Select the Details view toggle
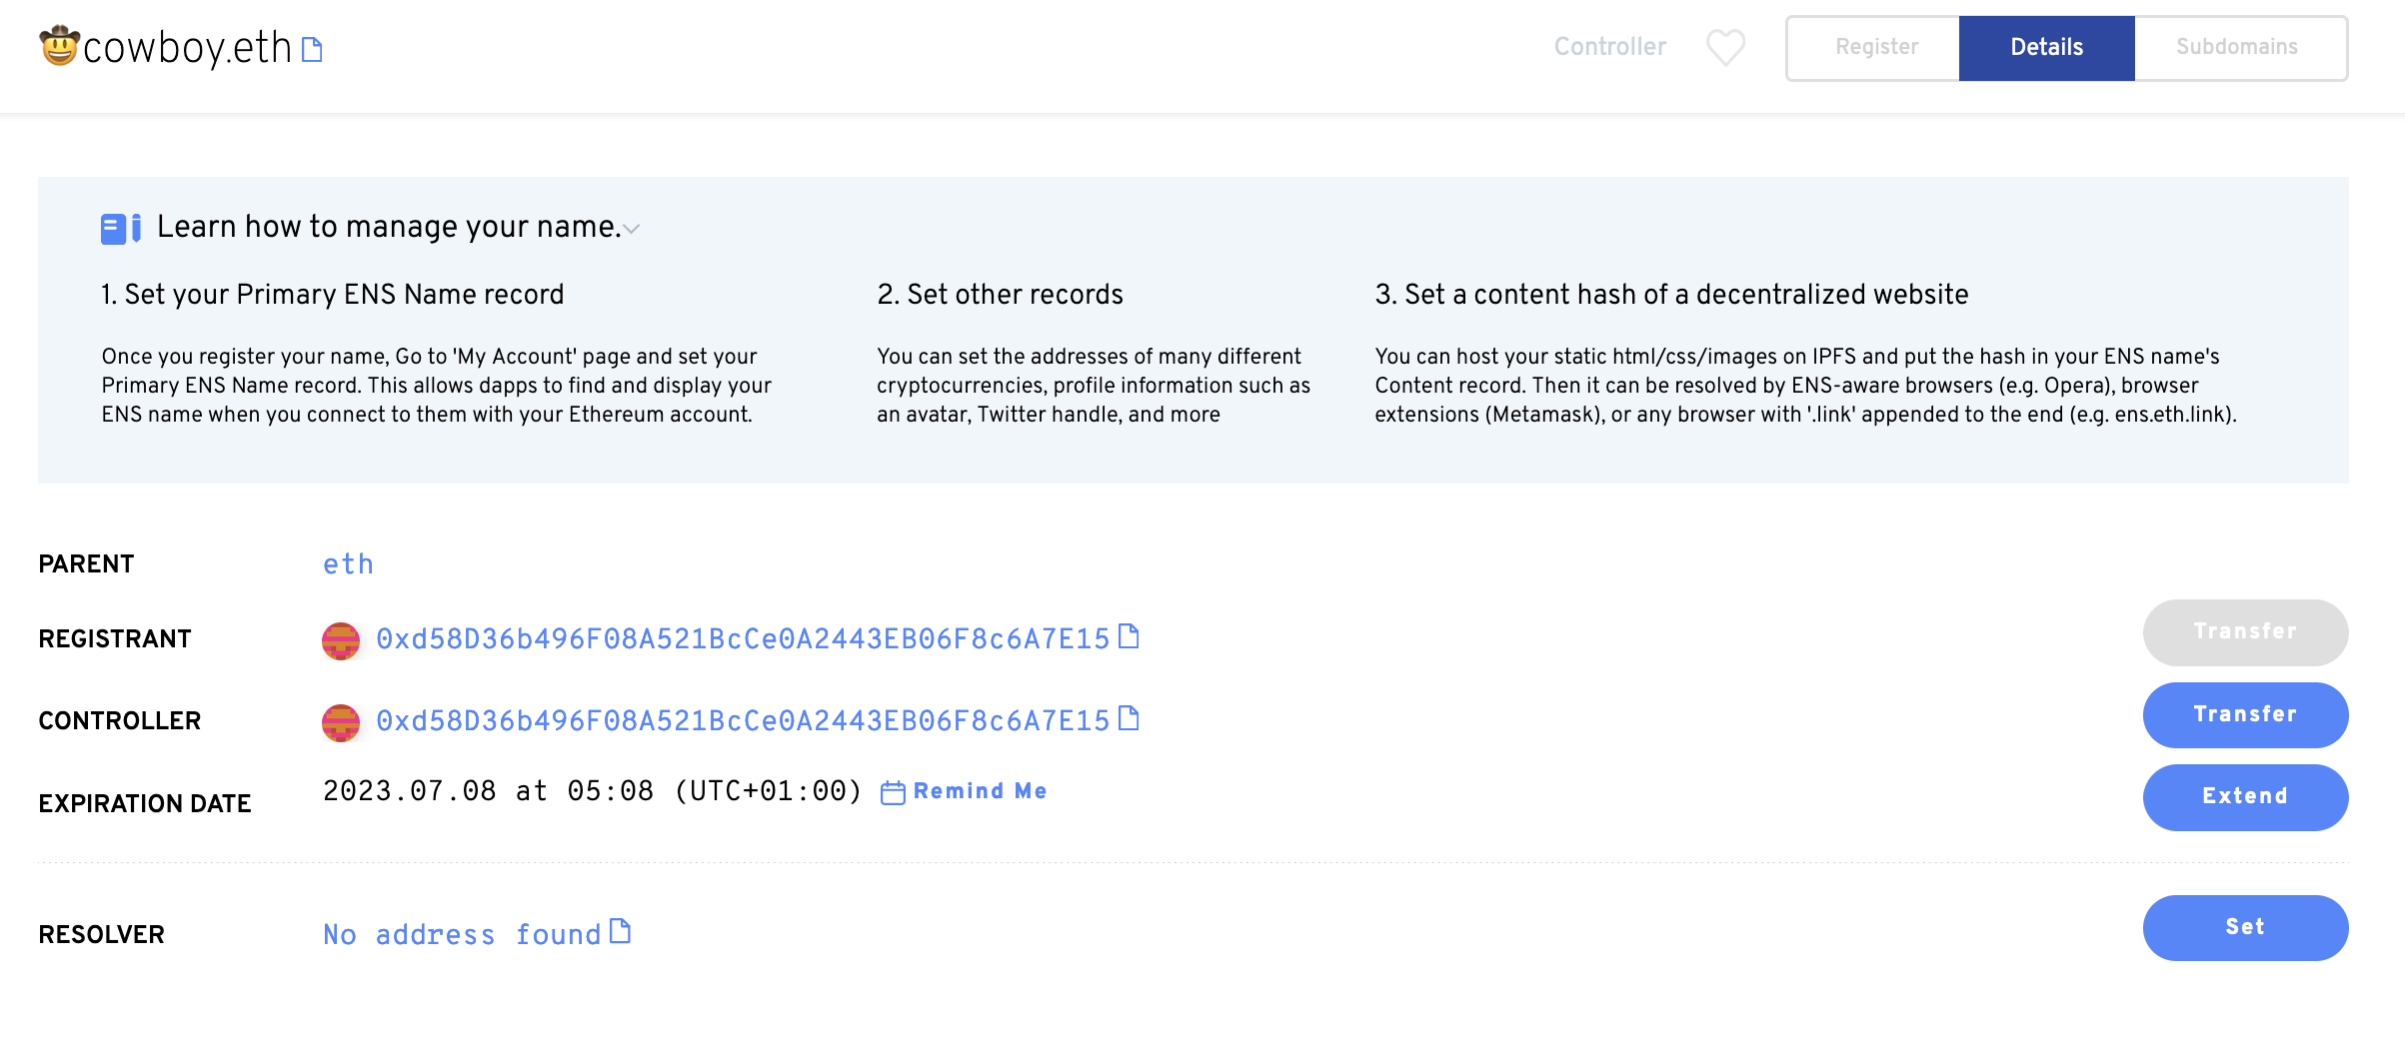This screenshot has width=2405, height=1037. coord(2045,47)
